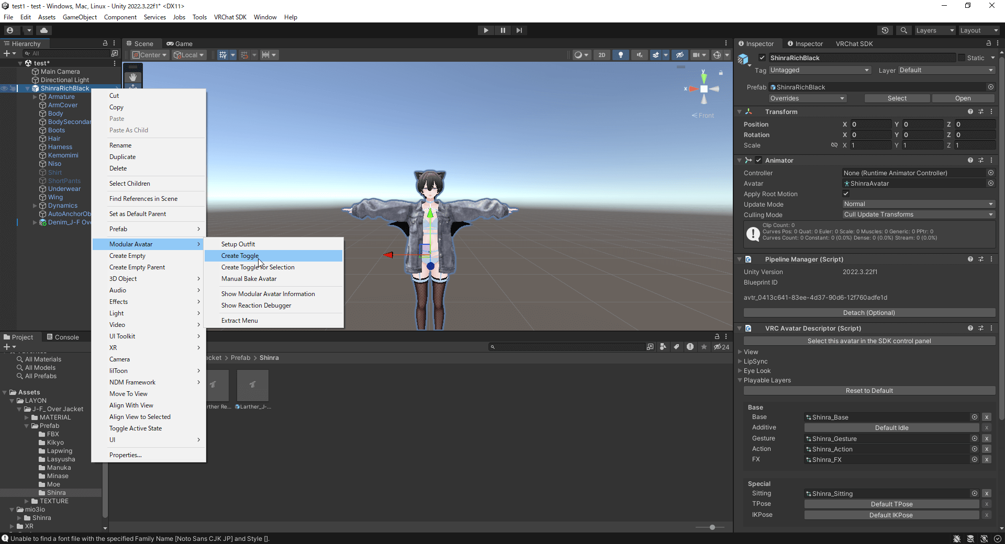The height and width of the screenshot is (544, 1005).
Task: Open account icon in top toolbar
Action: (10, 30)
